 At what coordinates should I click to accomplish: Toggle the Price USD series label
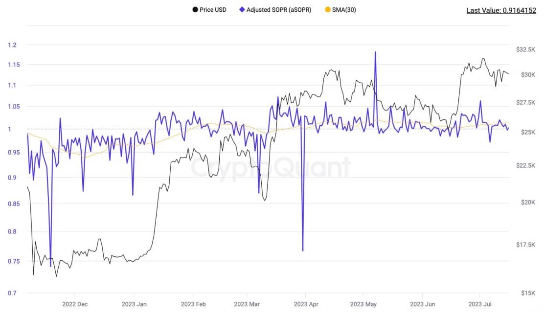point(213,10)
